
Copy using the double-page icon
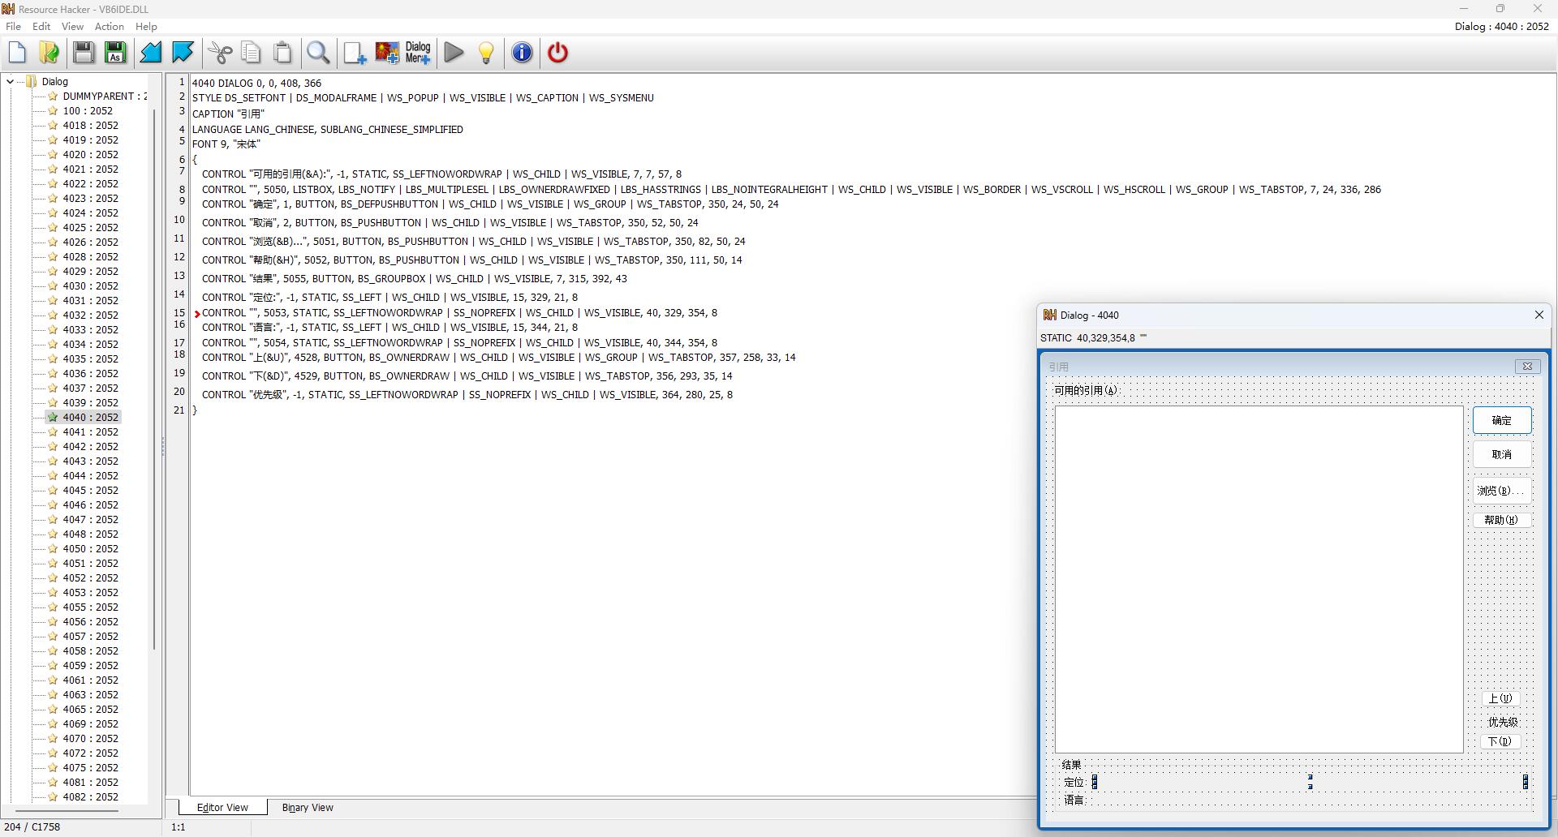252,53
